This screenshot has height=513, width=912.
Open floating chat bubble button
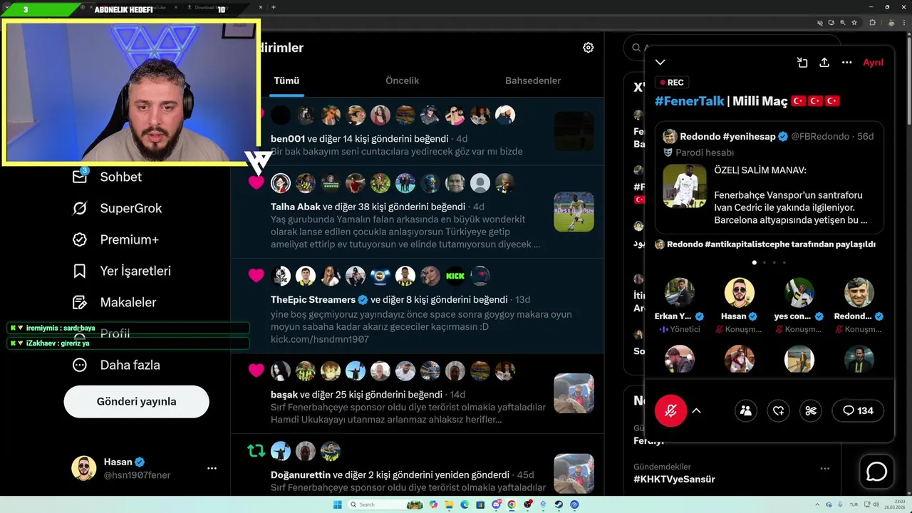coord(876,472)
